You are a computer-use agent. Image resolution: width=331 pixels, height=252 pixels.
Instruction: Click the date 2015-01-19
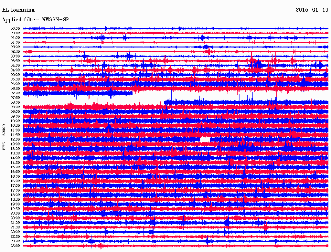(312, 10)
